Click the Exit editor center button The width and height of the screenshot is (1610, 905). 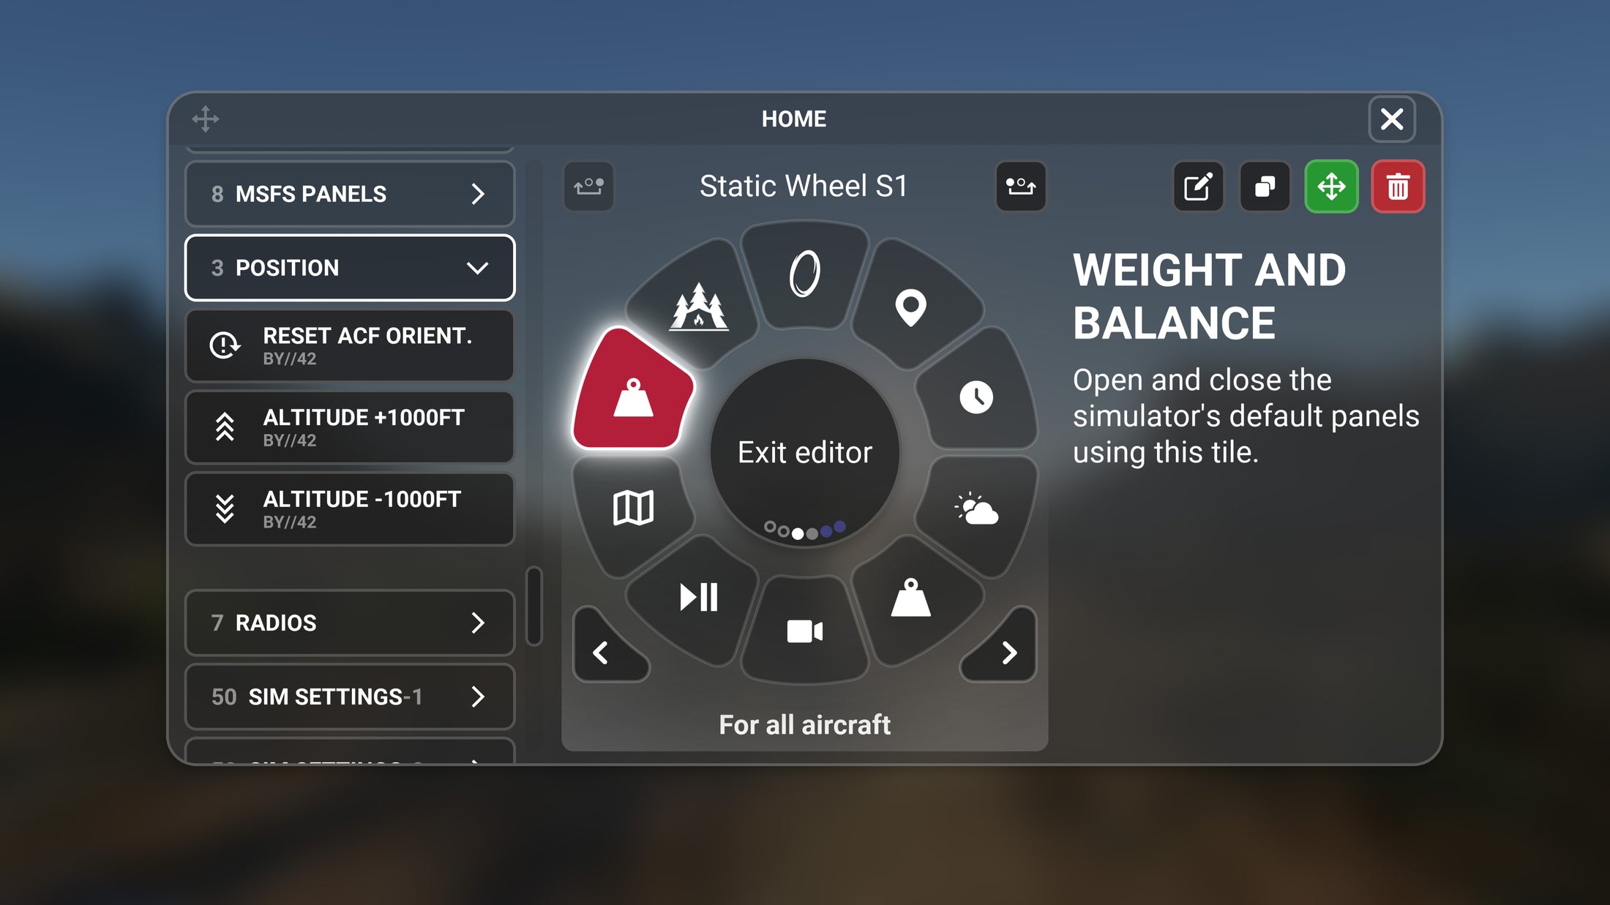(x=804, y=452)
